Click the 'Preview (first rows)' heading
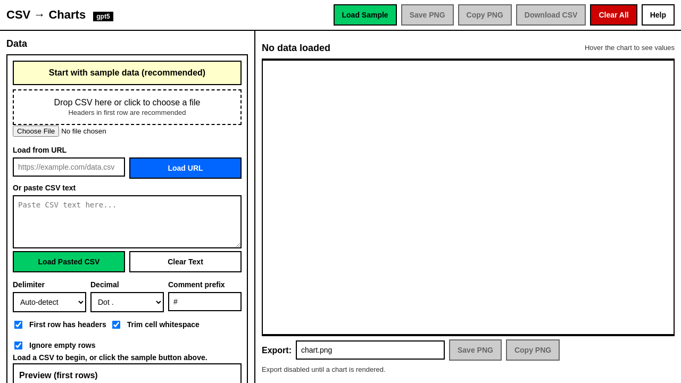The height and width of the screenshot is (383, 681). coord(59,376)
